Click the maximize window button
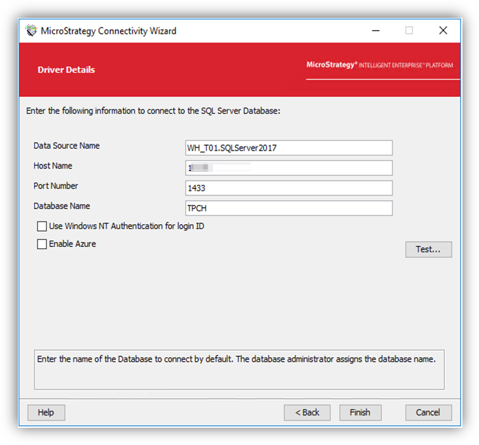 pos(409,30)
